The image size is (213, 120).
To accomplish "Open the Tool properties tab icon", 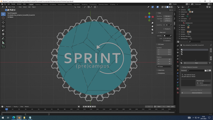I will [178, 46].
